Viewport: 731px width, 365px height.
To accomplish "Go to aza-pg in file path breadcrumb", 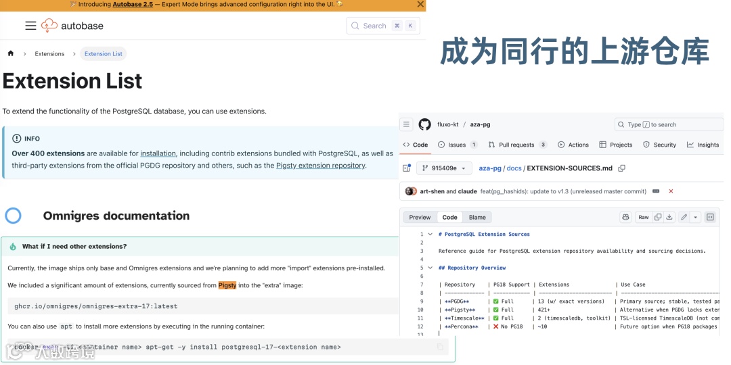I will tap(490, 168).
